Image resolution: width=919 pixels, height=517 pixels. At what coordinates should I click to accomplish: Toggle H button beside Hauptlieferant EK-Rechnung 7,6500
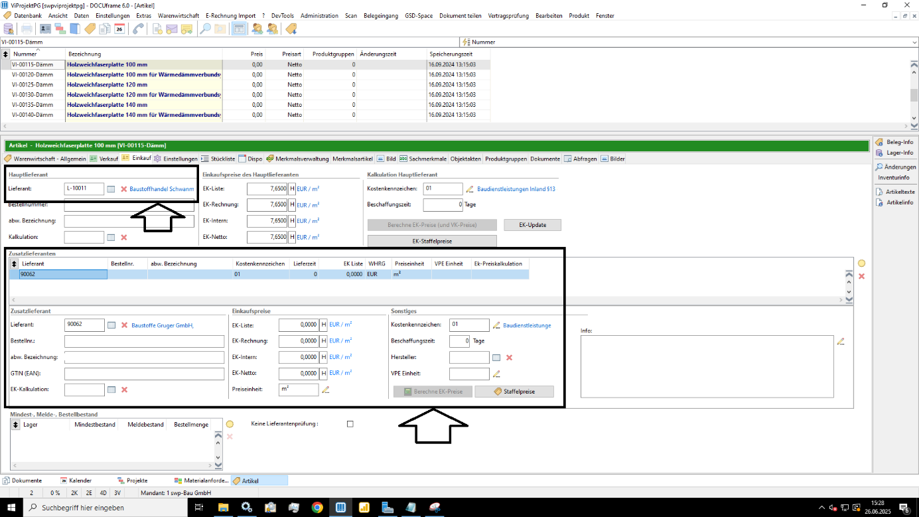(292, 205)
